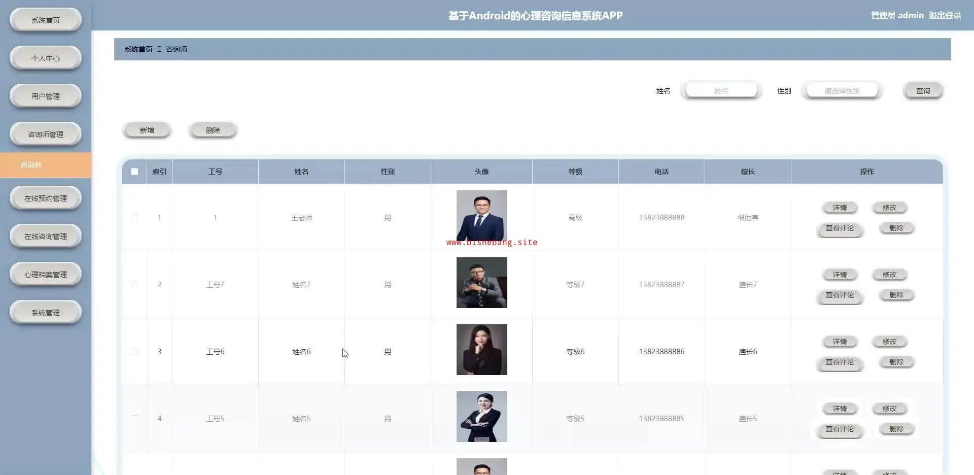Open 心理档案管理 sidebar menu
974x475 pixels.
click(x=46, y=274)
